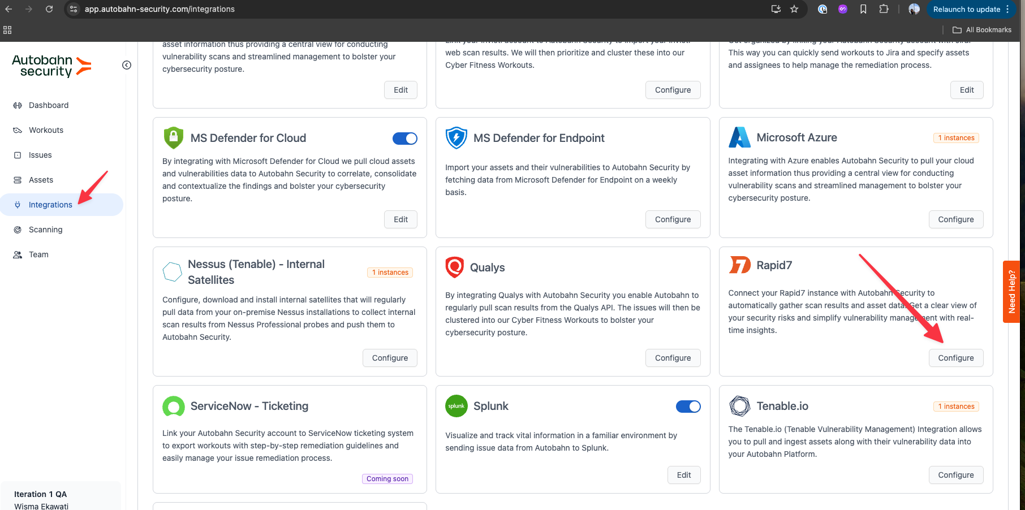Open the Dashboard page
Viewport: 1025px width, 510px height.
point(49,105)
